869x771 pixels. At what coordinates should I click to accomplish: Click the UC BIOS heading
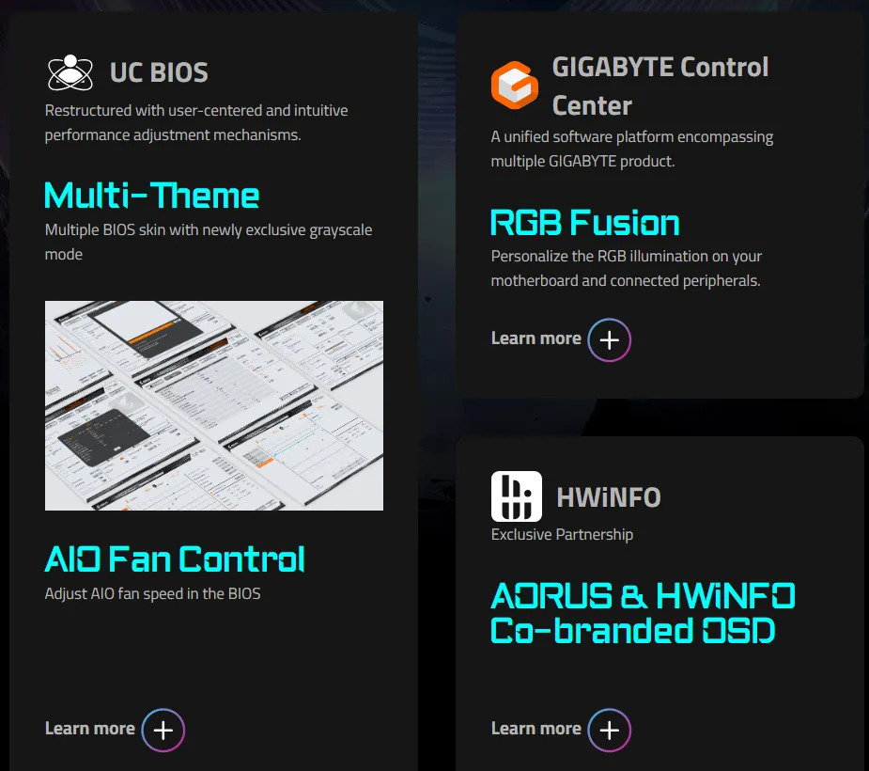pyautogui.click(x=159, y=72)
